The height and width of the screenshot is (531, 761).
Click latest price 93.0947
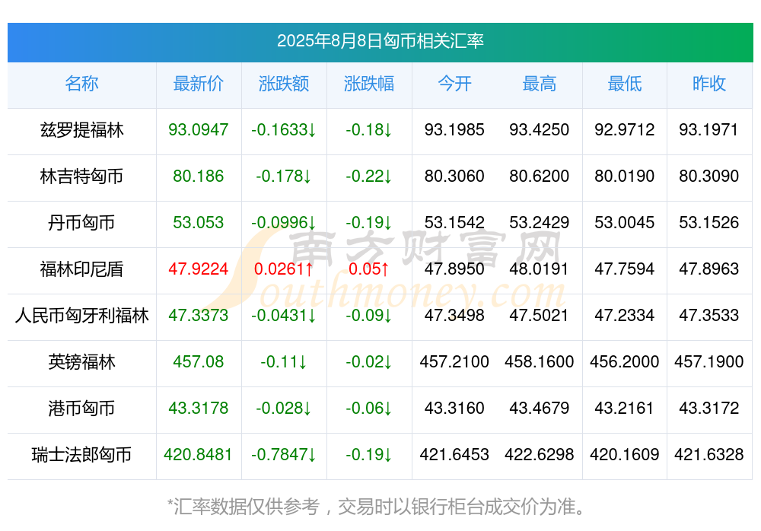click(198, 129)
